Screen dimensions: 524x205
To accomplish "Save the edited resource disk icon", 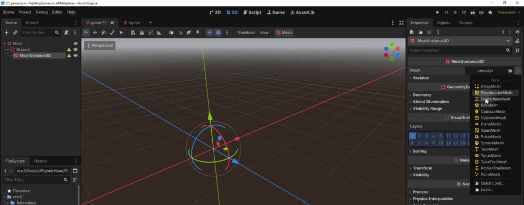I will (x=429, y=32).
